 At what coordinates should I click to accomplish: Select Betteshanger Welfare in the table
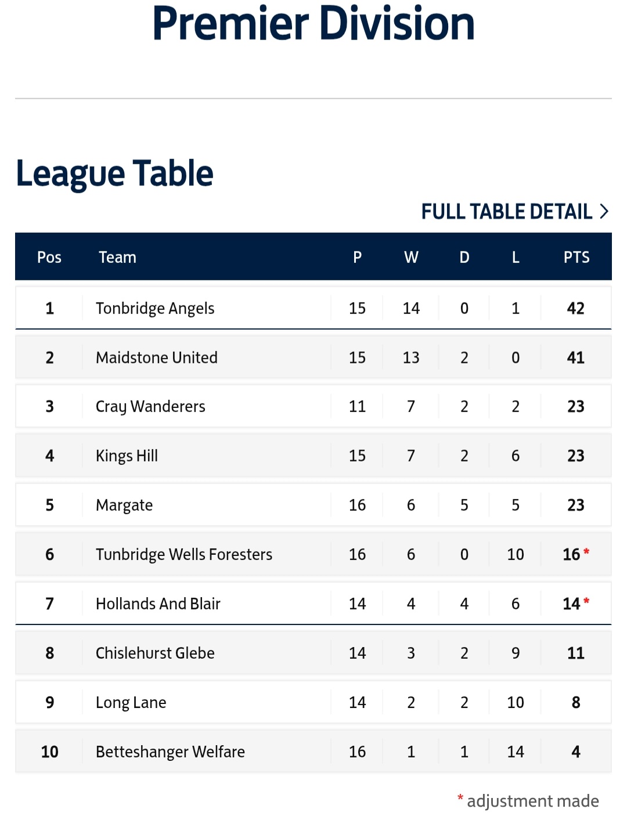point(170,752)
